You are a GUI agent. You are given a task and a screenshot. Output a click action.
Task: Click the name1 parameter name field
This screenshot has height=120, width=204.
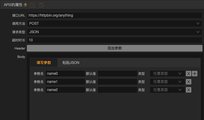(65, 82)
